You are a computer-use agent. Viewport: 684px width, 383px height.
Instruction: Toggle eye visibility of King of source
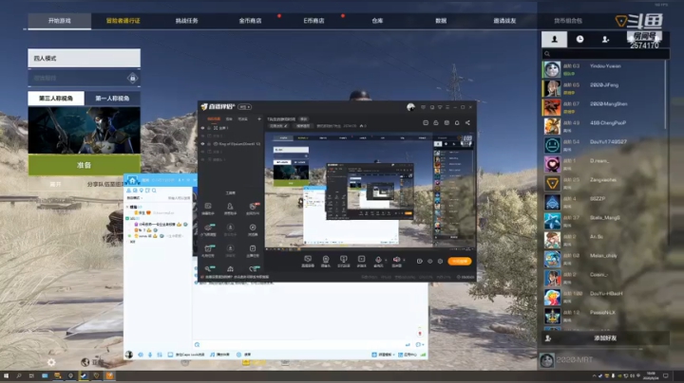tap(202, 144)
